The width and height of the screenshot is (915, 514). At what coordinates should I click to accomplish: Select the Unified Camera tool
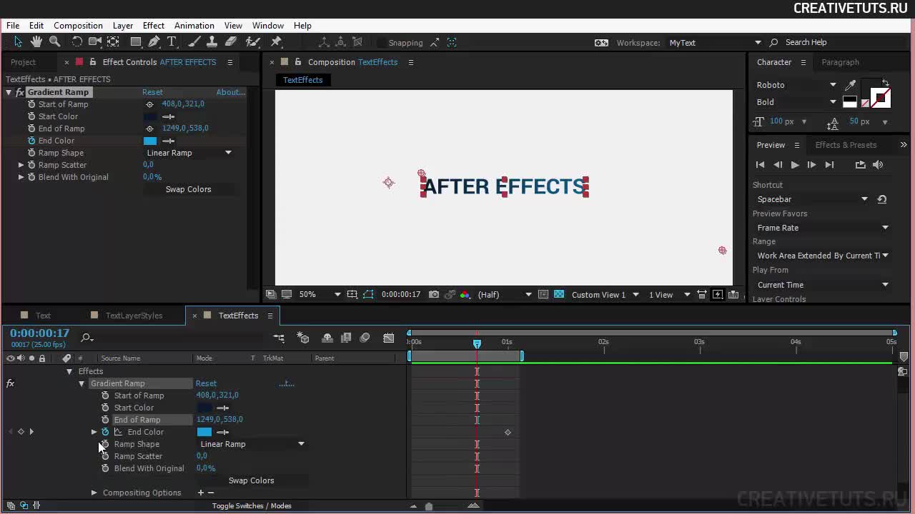coord(95,42)
